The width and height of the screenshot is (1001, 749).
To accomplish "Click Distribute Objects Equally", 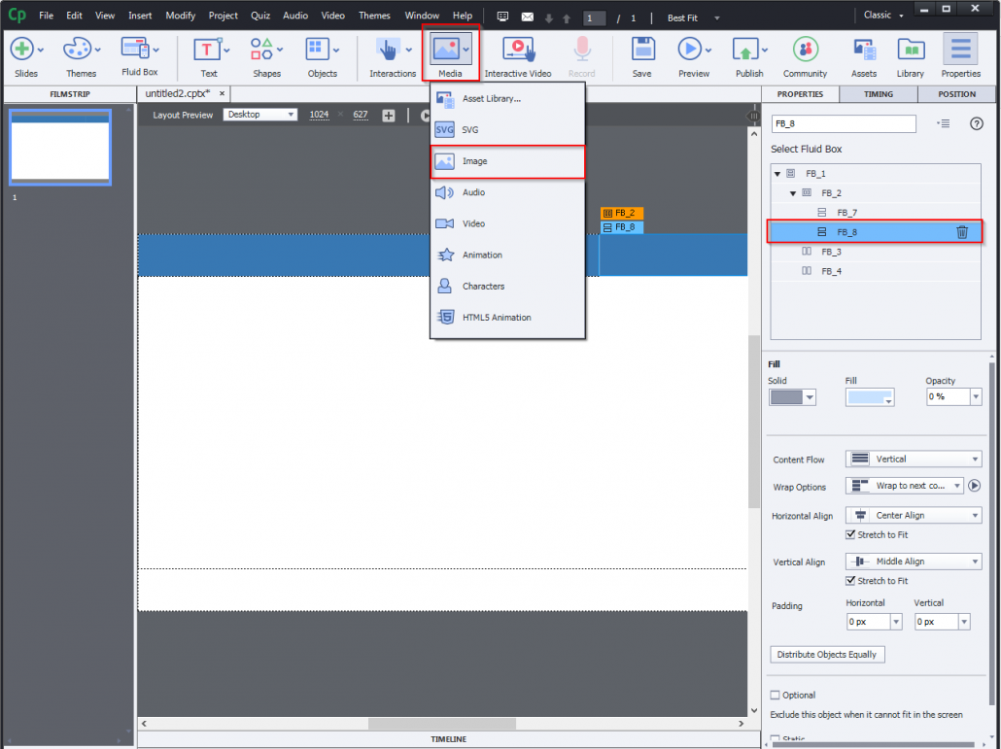I will click(x=827, y=654).
